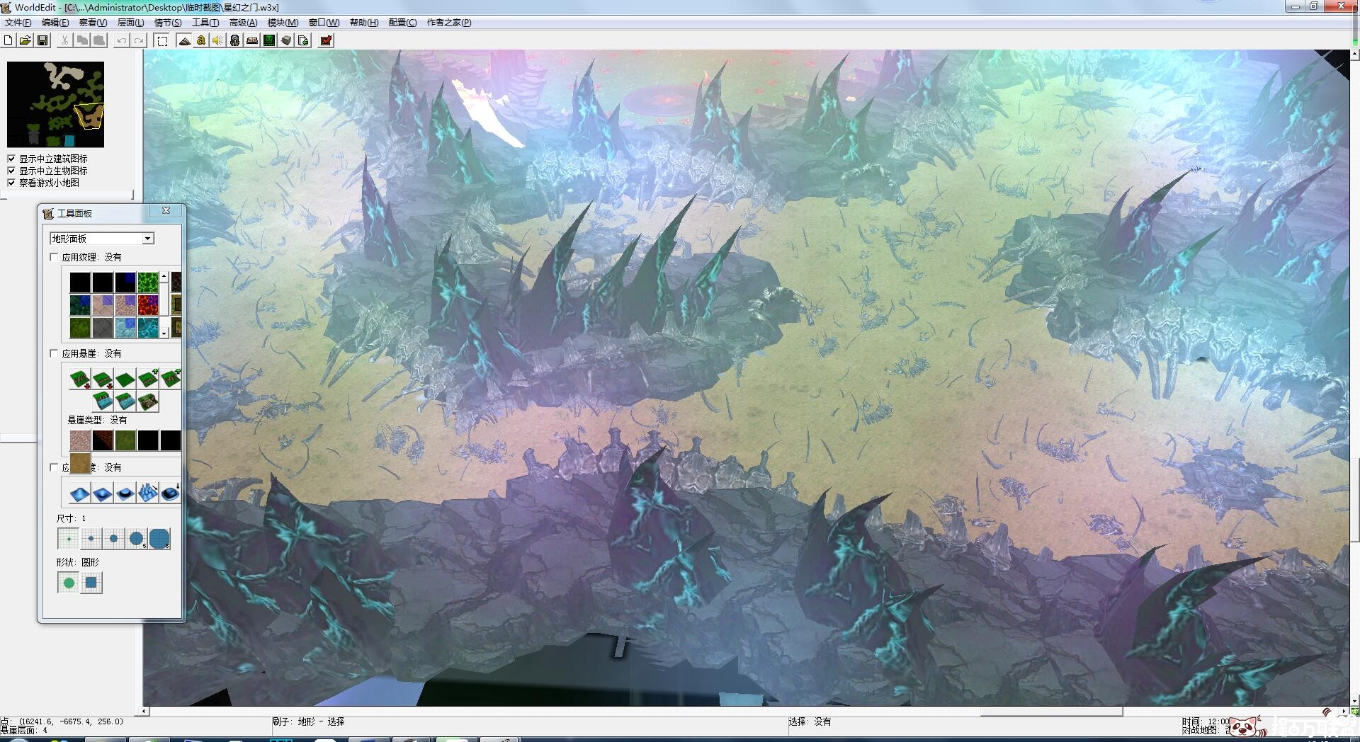
Task: Open the 文件(F) menu
Action: 18,23
